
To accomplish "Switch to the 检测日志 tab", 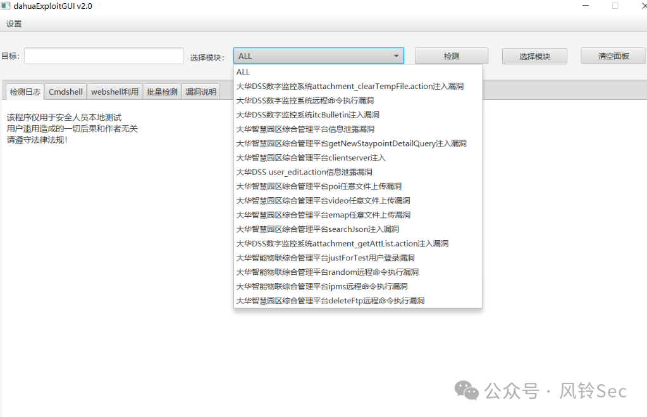I will pos(25,92).
